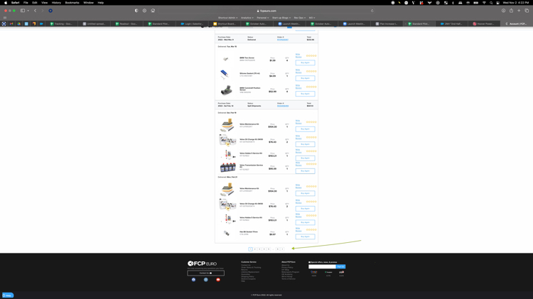This screenshot has height=299, width=533.
Task: Switch to the Plan increase tab
Action: [388, 23]
